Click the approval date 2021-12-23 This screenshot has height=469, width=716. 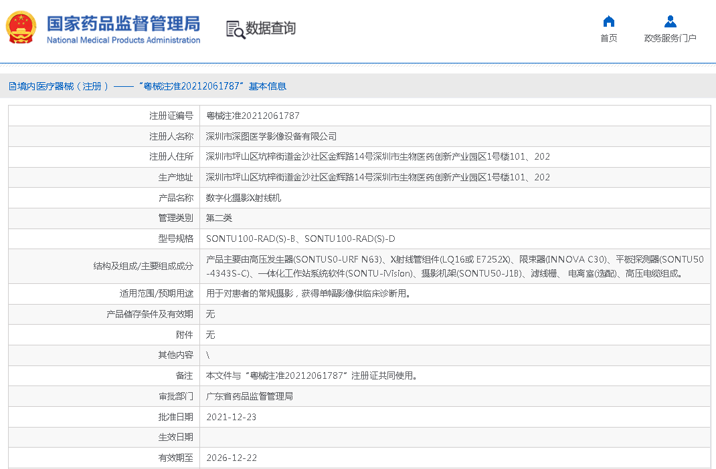pos(231,417)
